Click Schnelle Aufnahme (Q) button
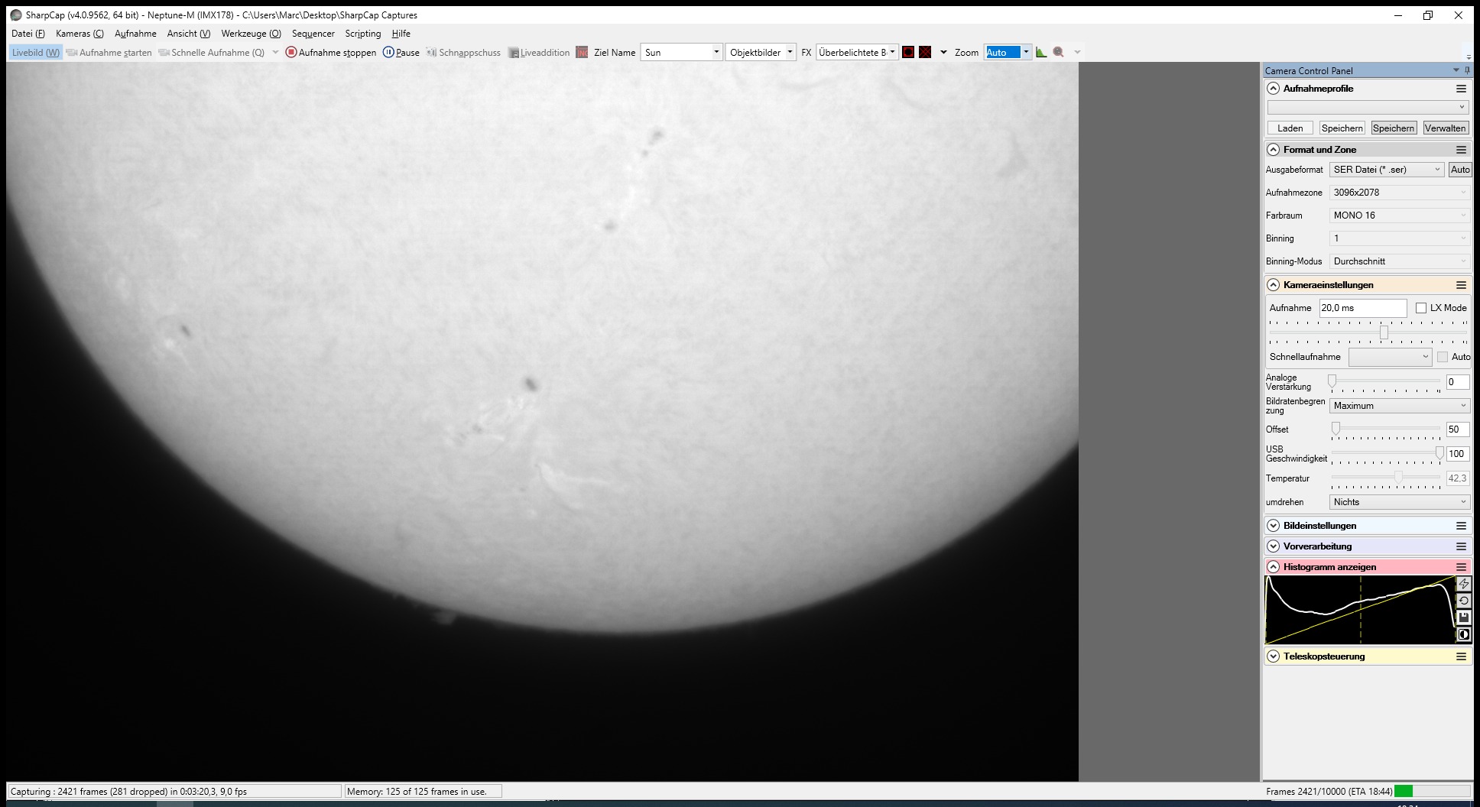This screenshot has width=1480, height=807. click(211, 53)
